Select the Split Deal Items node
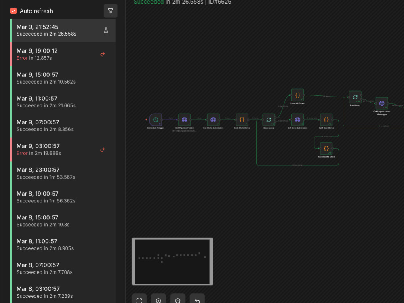404x303 pixels. (326, 120)
